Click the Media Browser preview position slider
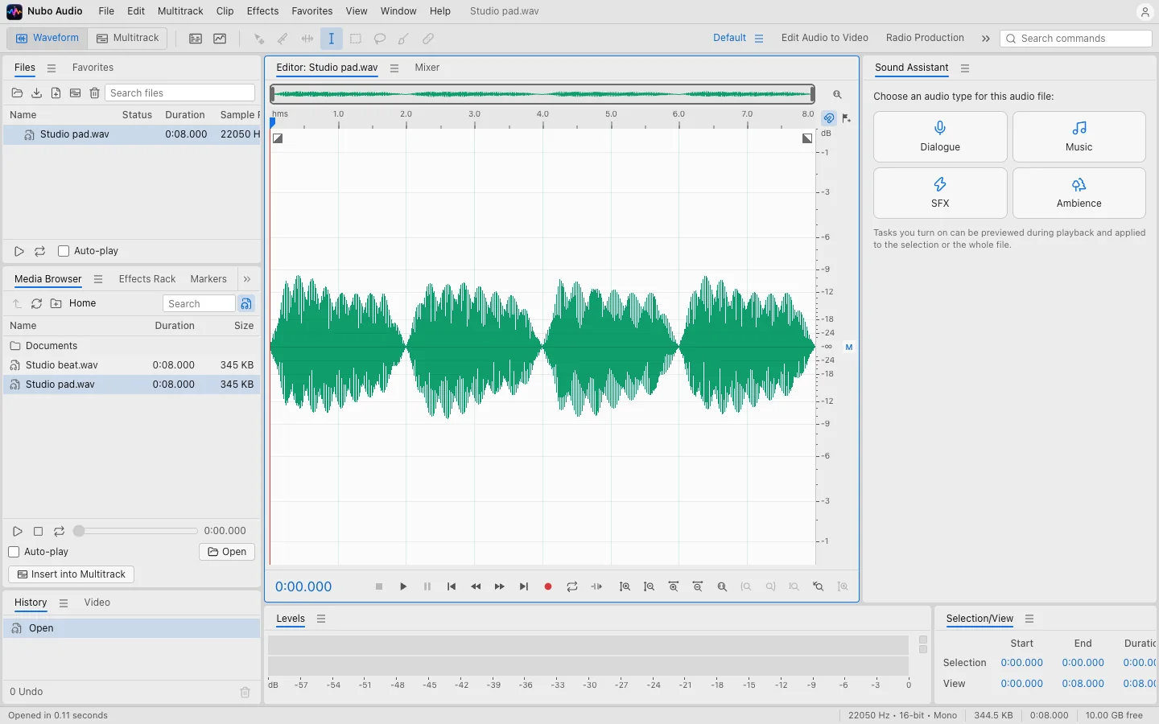 [135, 531]
